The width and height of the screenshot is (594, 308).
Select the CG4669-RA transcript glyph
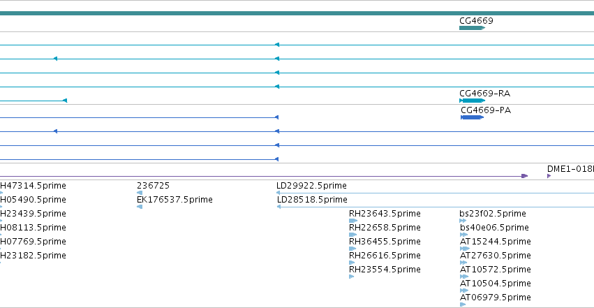tap(472, 101)
